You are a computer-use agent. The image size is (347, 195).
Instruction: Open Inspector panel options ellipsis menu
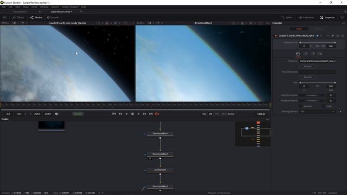pyautogui.click(x=343, y=23)
